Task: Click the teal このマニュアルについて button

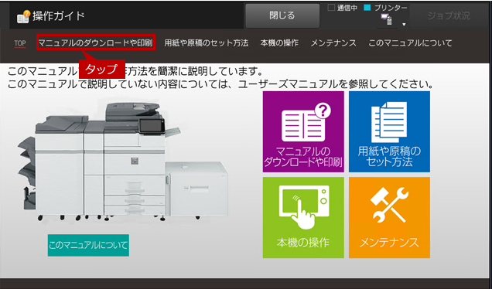Action: coord(88,245)
